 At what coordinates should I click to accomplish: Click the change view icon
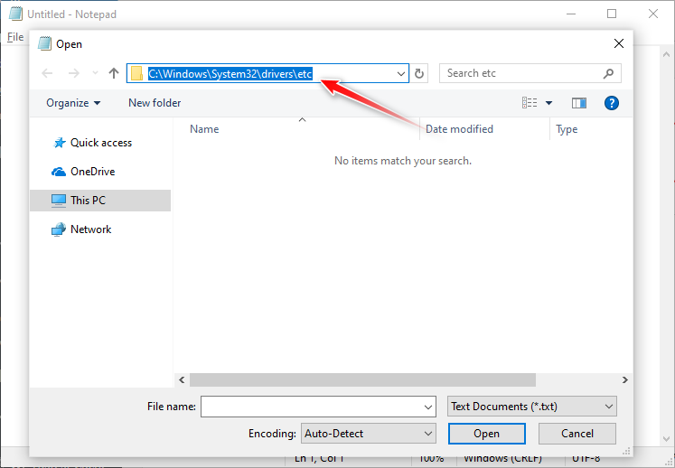tap(530, 103)
